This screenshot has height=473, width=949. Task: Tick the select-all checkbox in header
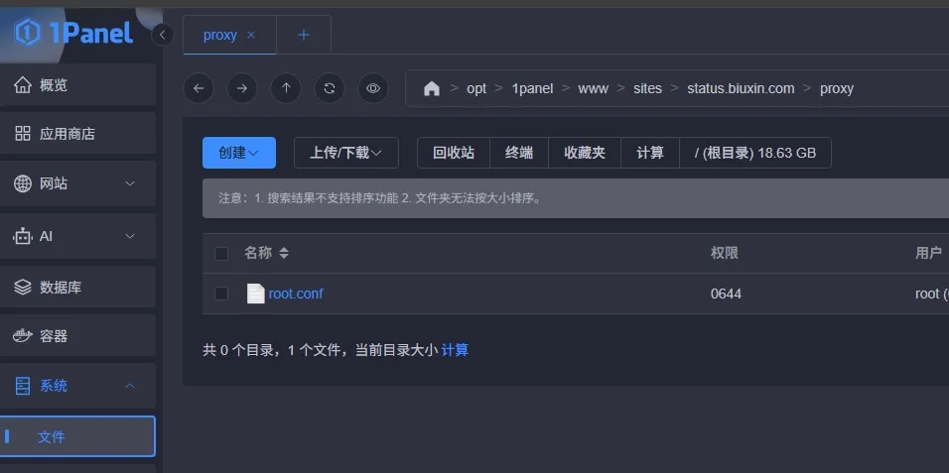point(221,254)
